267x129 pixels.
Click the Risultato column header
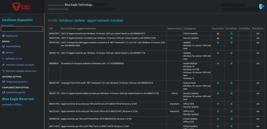(x=258, y=28)
